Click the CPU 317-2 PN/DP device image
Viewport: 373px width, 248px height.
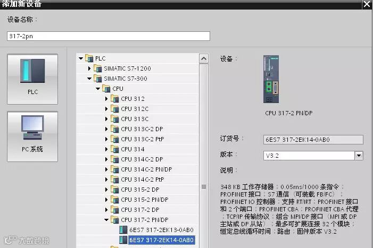click(271, 79)
